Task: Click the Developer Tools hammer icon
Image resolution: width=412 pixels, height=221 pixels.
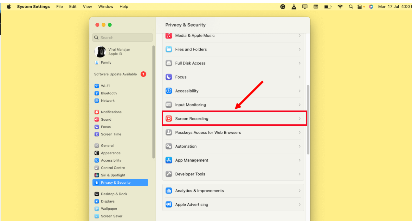Action: tap(169, 174)
